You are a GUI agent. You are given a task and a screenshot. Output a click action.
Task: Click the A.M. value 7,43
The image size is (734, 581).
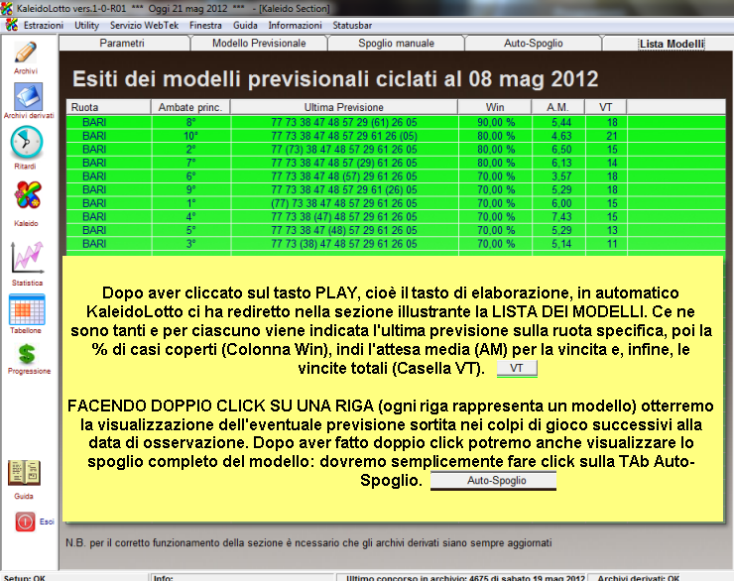pos(560,217)
